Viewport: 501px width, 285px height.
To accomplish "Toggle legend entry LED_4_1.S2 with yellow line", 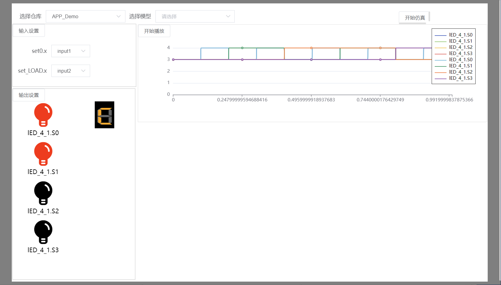I will click(454, 47).
